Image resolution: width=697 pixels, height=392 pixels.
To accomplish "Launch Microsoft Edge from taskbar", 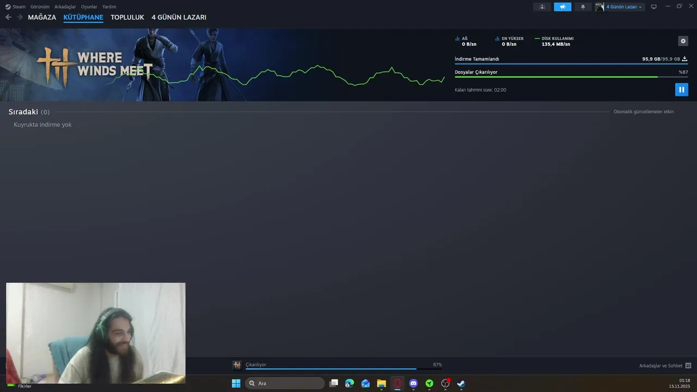I will coord(350,383).
